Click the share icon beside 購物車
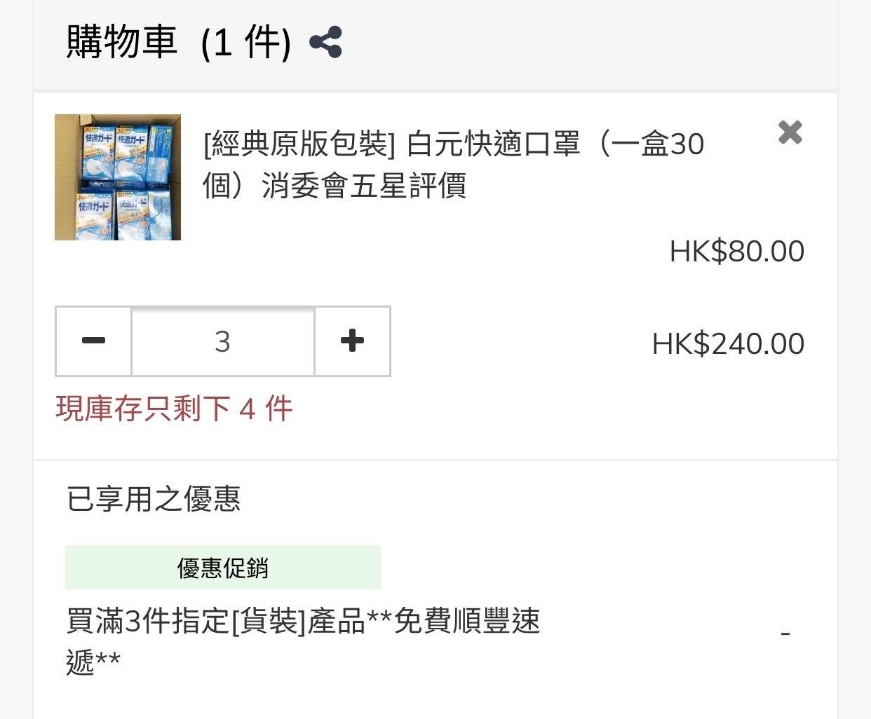This screenshot has height=719, width=871. pyautogui.click(x=325, y=42)
